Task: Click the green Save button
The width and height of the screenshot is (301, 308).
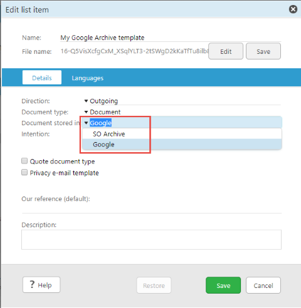Action: (x=223, y=285)
